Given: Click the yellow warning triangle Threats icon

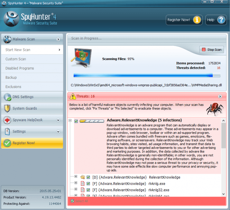Looking at the screenshot, I should pyautogui.click(x=73, y=96).
